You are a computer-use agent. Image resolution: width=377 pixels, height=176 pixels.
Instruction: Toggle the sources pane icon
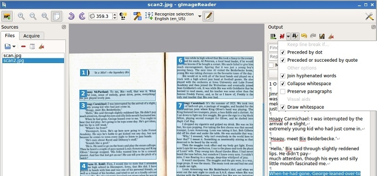point(7,16)
